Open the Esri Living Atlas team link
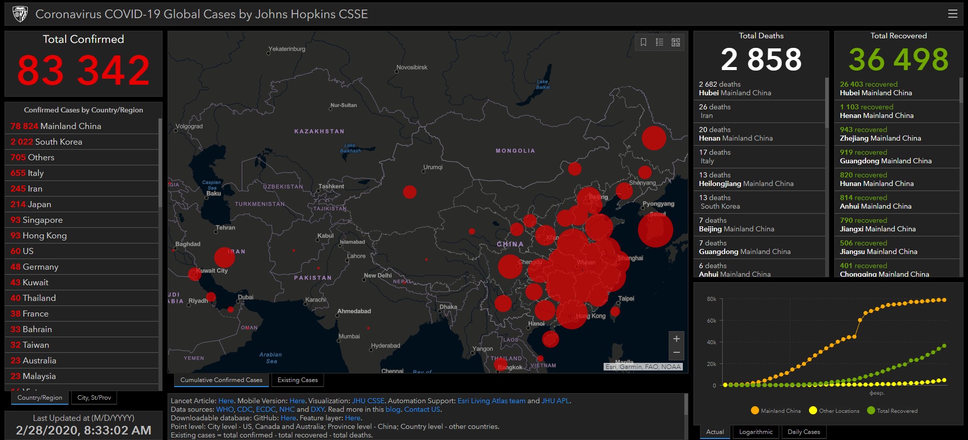This screenshot has width=968, height=440. [x=491, y=401]
